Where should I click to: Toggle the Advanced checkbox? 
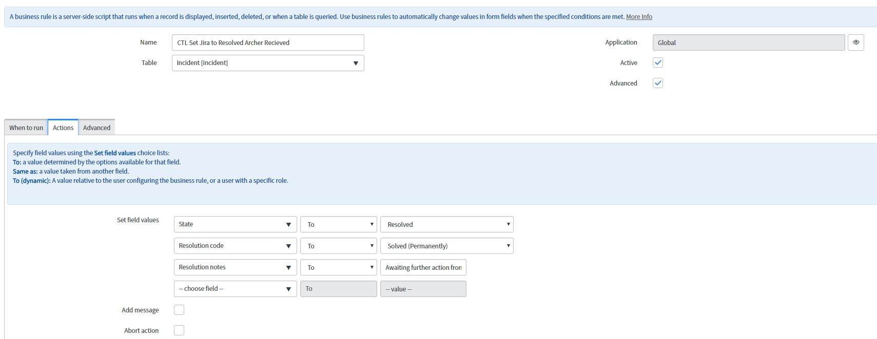point(658,83)
